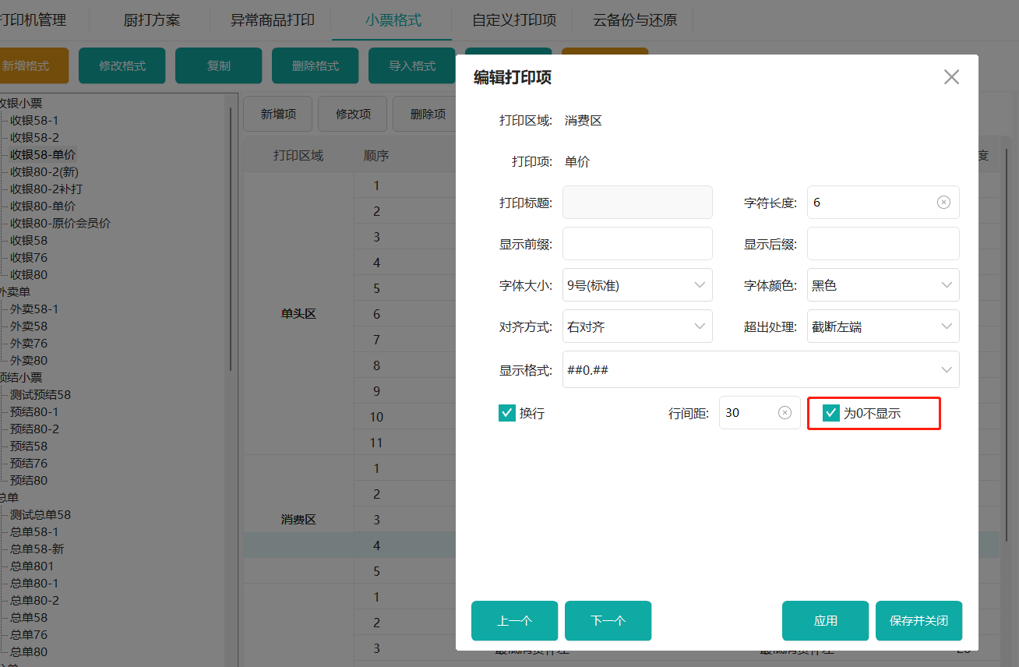The width and height of the screenshot is (1019, 667).
Task: Click the 应用 button
Action: 825,621
